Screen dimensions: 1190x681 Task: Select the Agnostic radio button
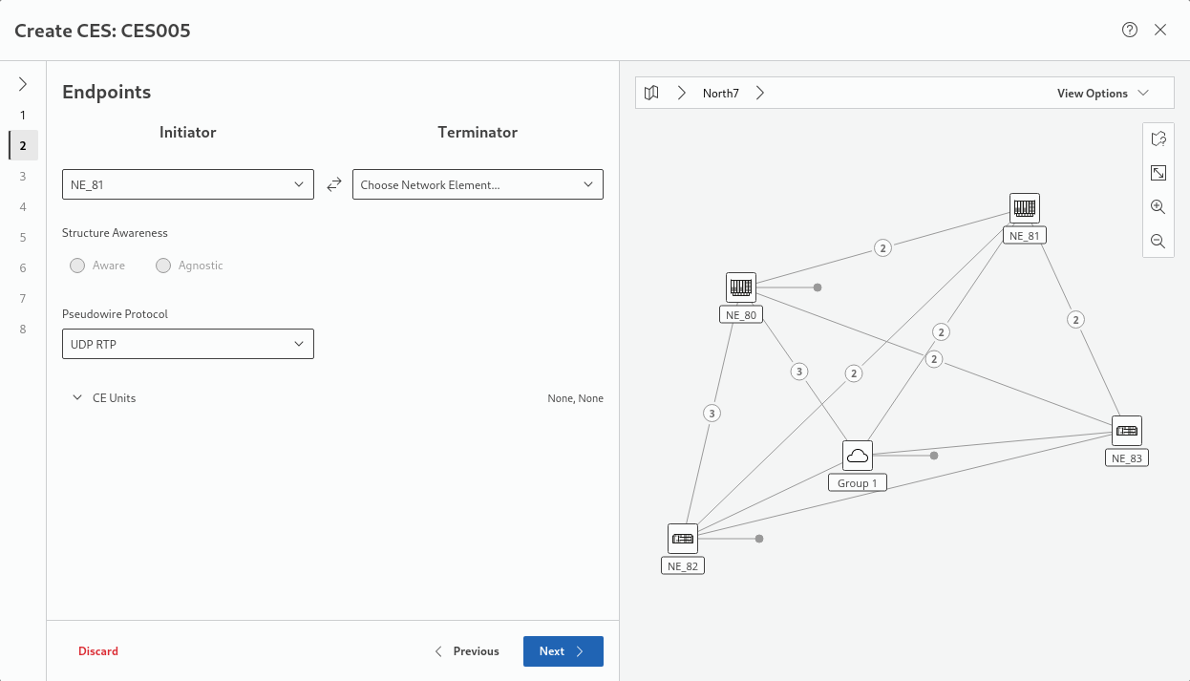tap(163, 266)
